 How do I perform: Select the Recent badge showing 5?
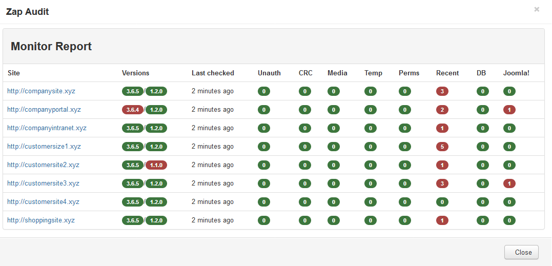(x=442, y=147)
